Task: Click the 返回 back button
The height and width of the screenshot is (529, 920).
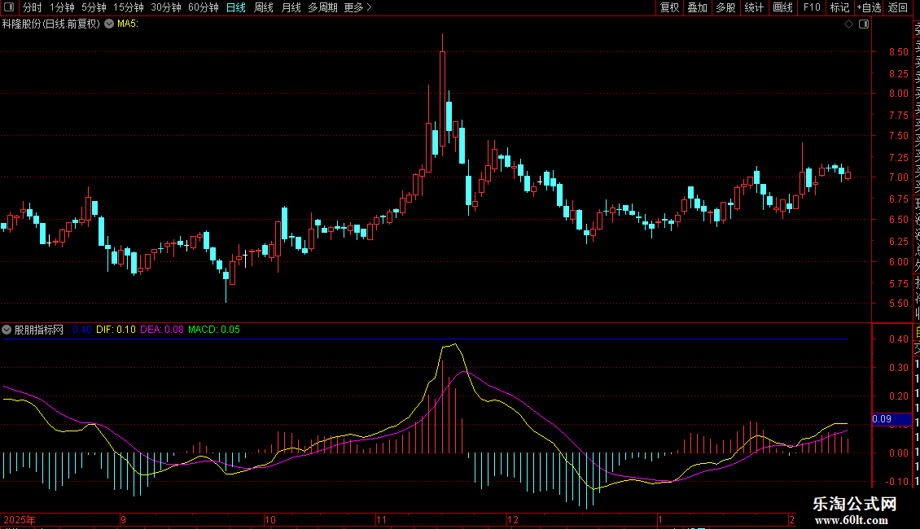Action: pos(898,8)
